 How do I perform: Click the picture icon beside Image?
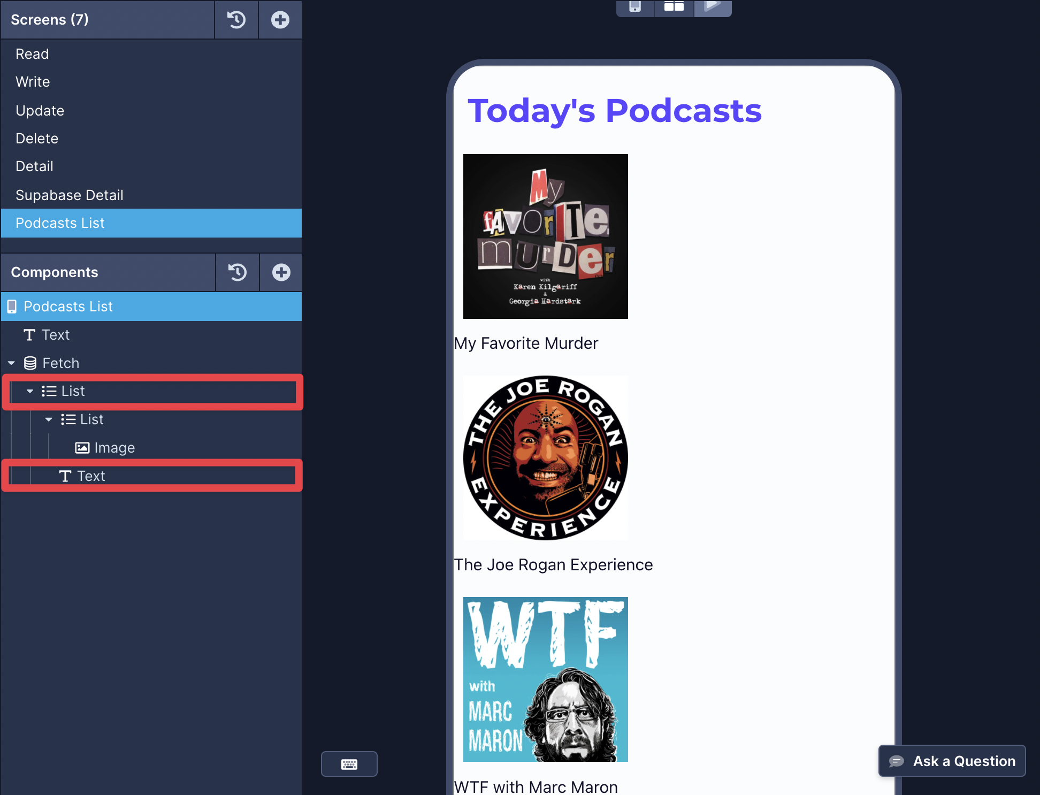tap(82, 448)
